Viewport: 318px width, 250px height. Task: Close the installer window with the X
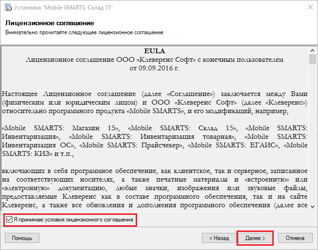click(310, 7)
